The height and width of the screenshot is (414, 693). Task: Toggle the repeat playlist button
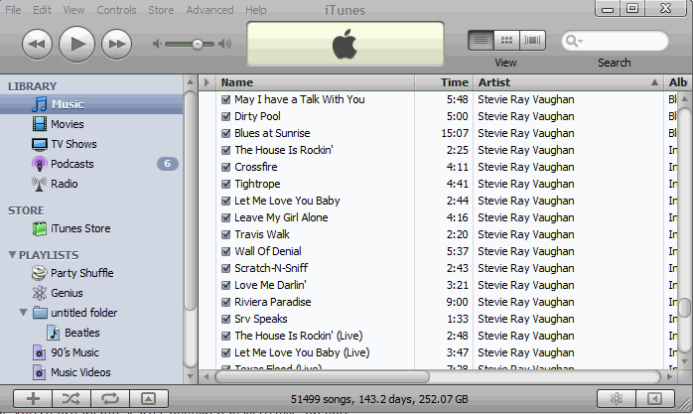(x=109, y=398)
